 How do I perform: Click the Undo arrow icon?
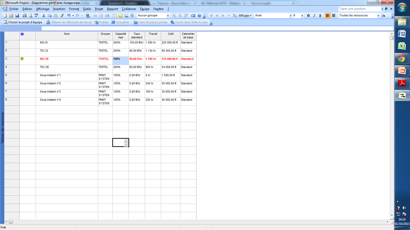tap(69, 16)
